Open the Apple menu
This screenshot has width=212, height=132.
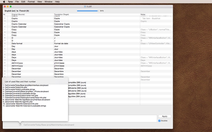tap(4, 2)
